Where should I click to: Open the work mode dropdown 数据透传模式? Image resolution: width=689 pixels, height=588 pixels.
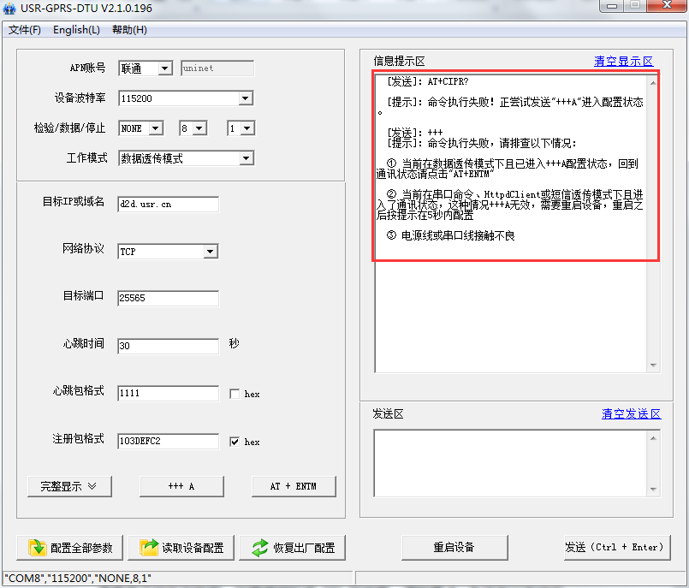(x=245, y=157)
